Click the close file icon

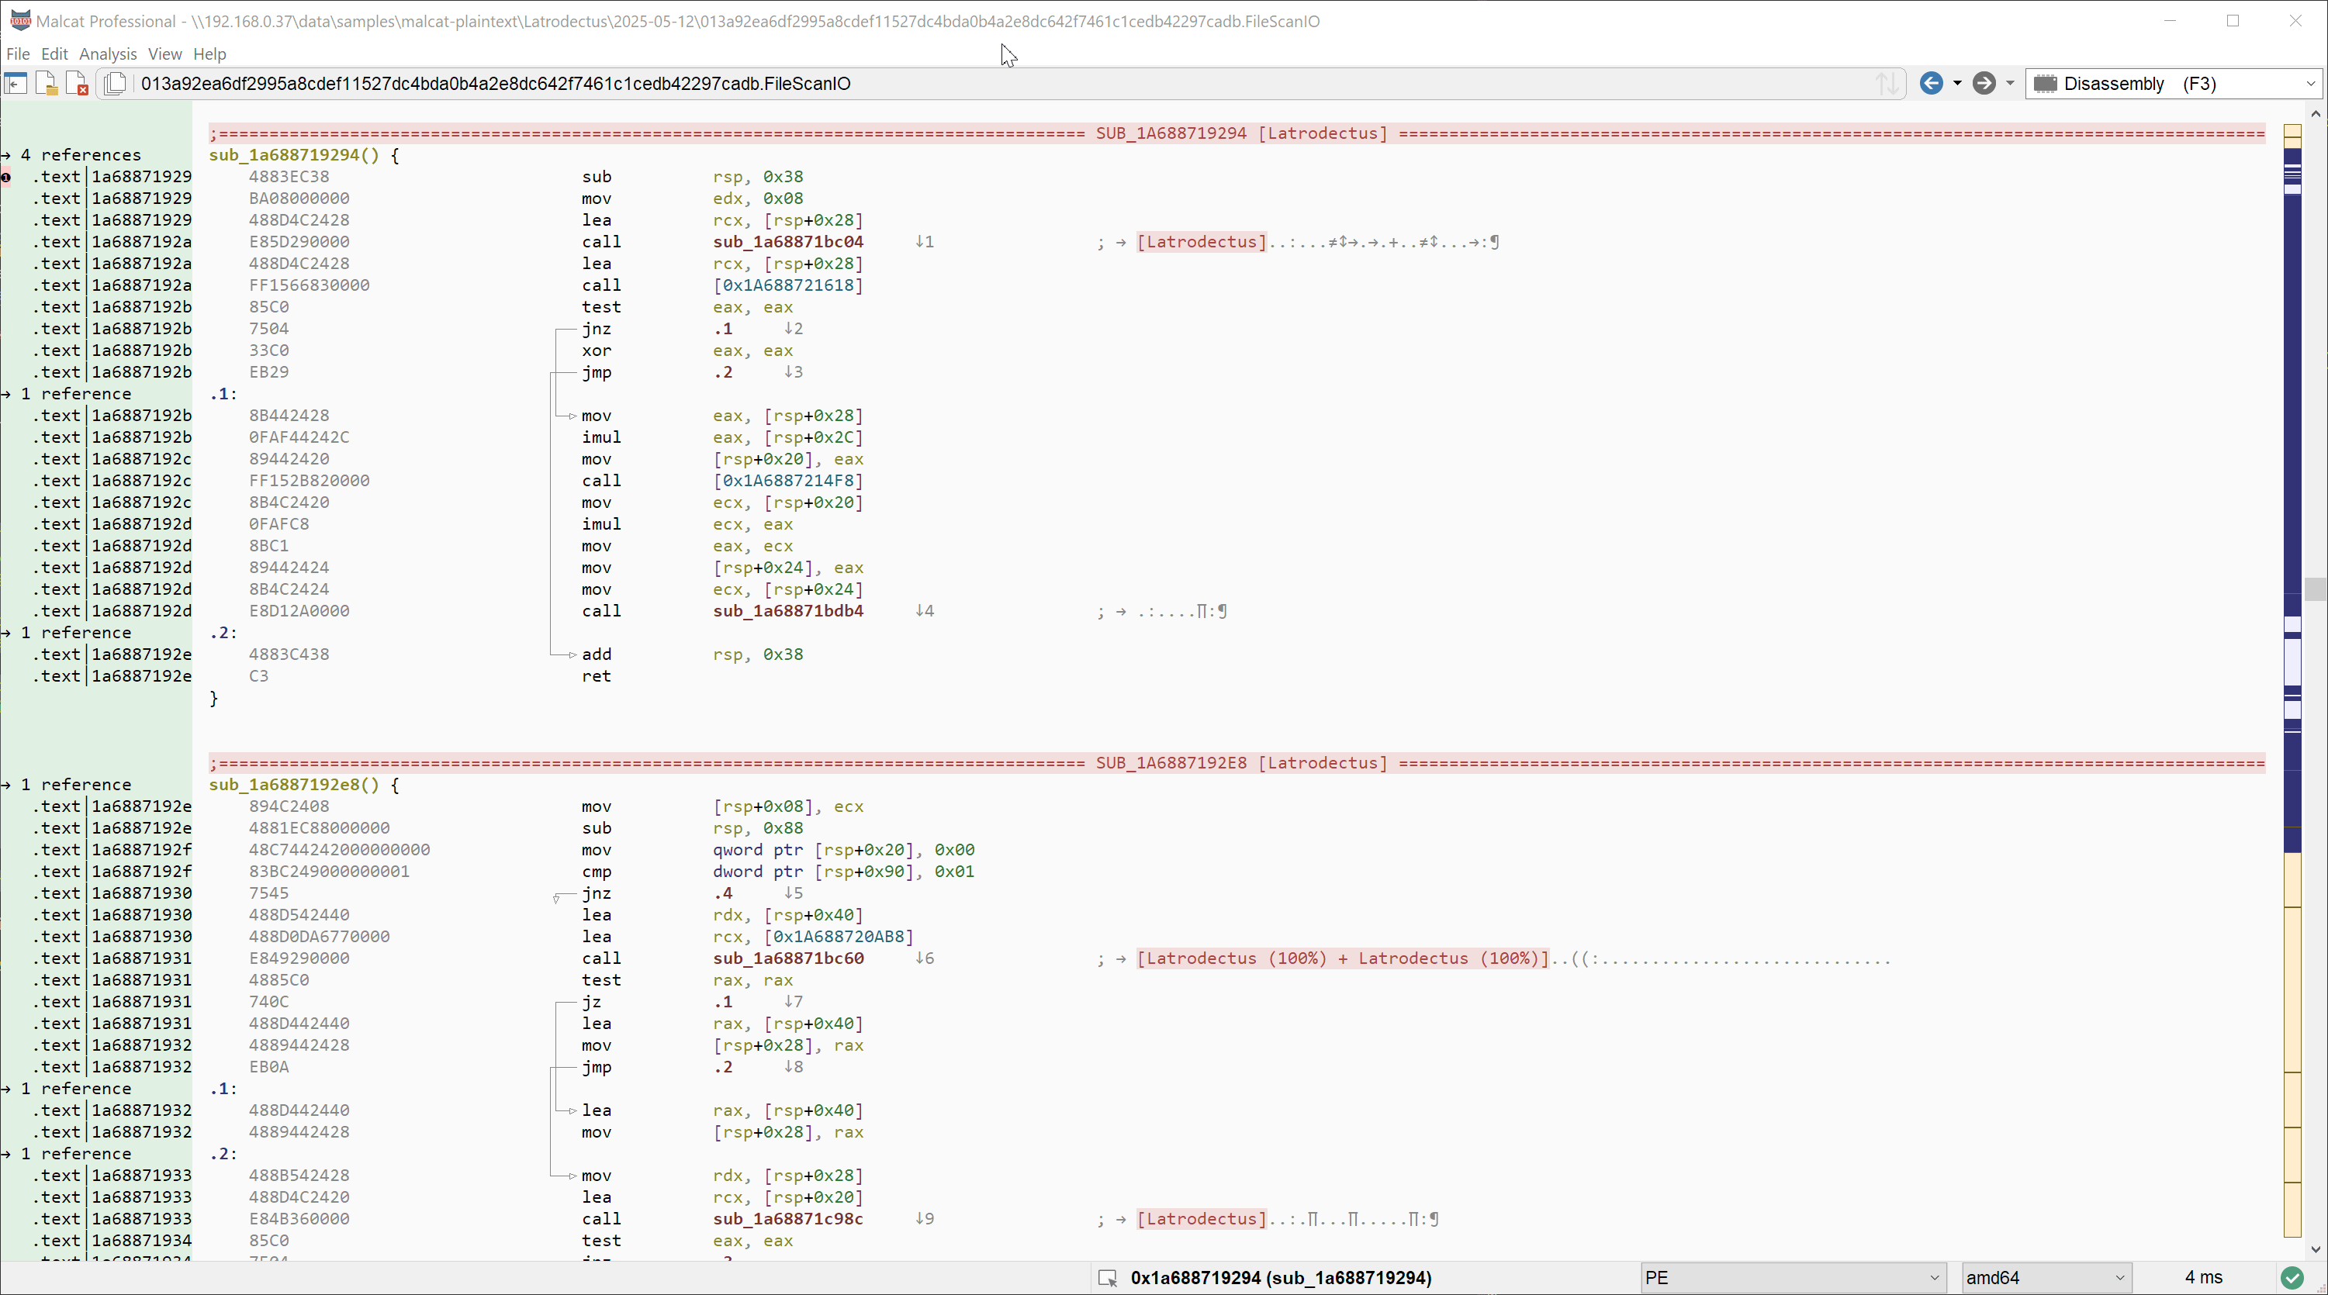click(77, 83)
